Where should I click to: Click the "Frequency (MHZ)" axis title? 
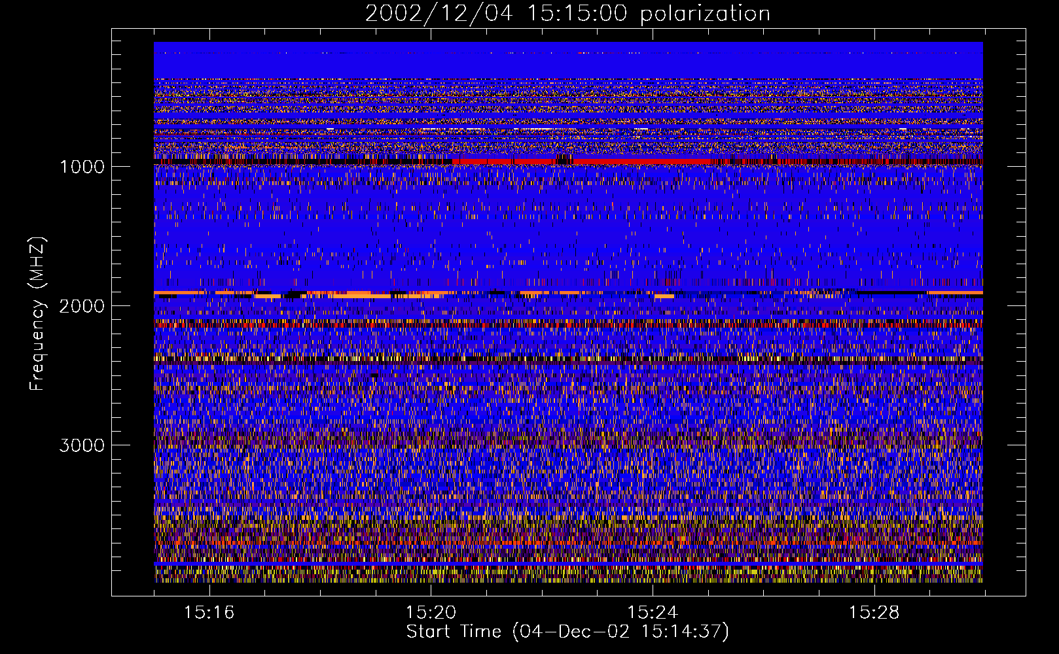(x=37, y=314)
